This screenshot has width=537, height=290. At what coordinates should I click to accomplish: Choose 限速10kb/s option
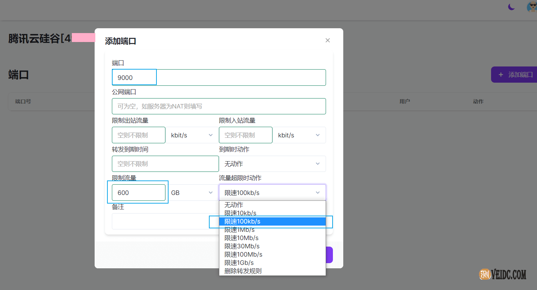coord(240,213)
